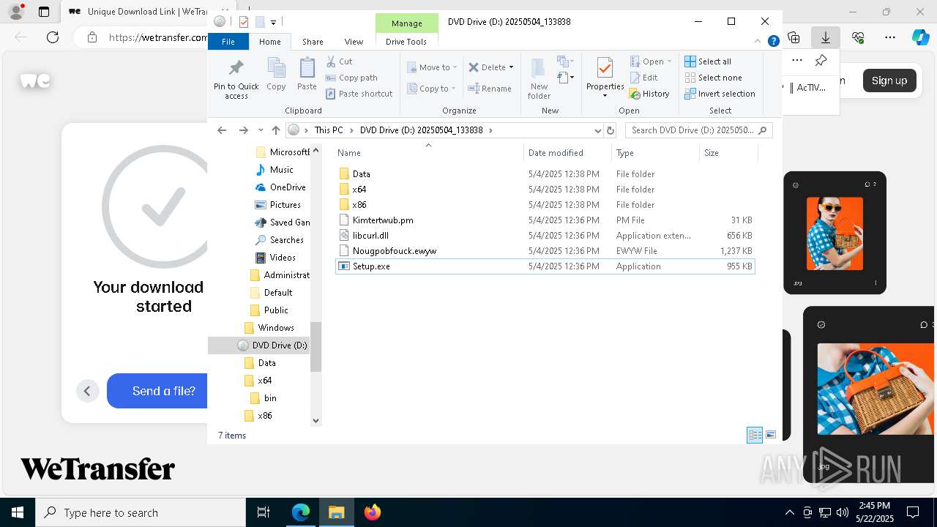Click Copilot icon in Edge browser
Screen dimensions: 937x527
click(920, 37)
